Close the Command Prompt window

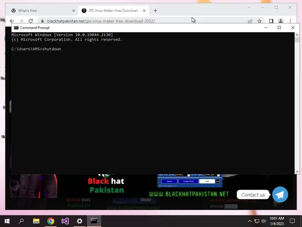[x=293, y=27]
